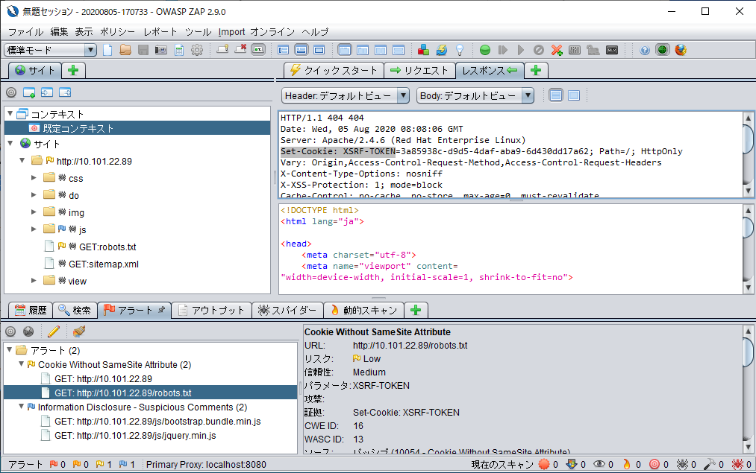
Task: Open Scan Policy Manager sliders icon
Action: click(574, 50)
